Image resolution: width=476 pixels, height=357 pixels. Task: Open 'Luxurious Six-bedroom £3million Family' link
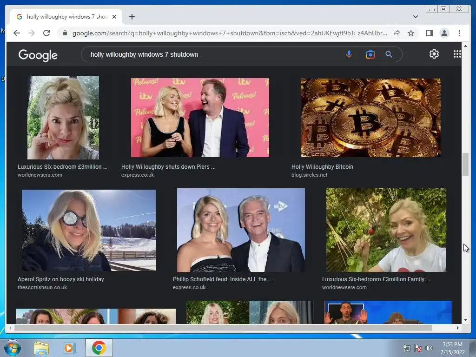376,279
